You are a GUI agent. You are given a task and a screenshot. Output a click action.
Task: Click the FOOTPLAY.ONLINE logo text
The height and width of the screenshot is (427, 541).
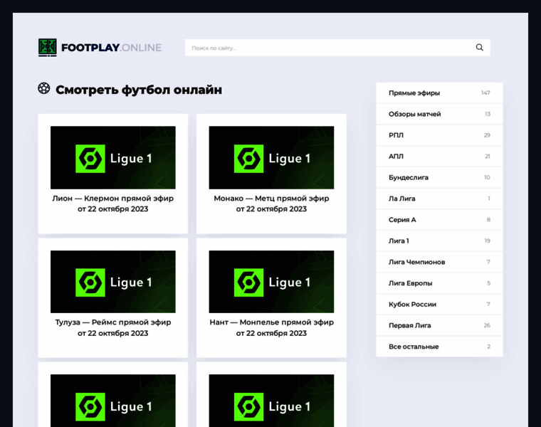(x=111, y=48)
